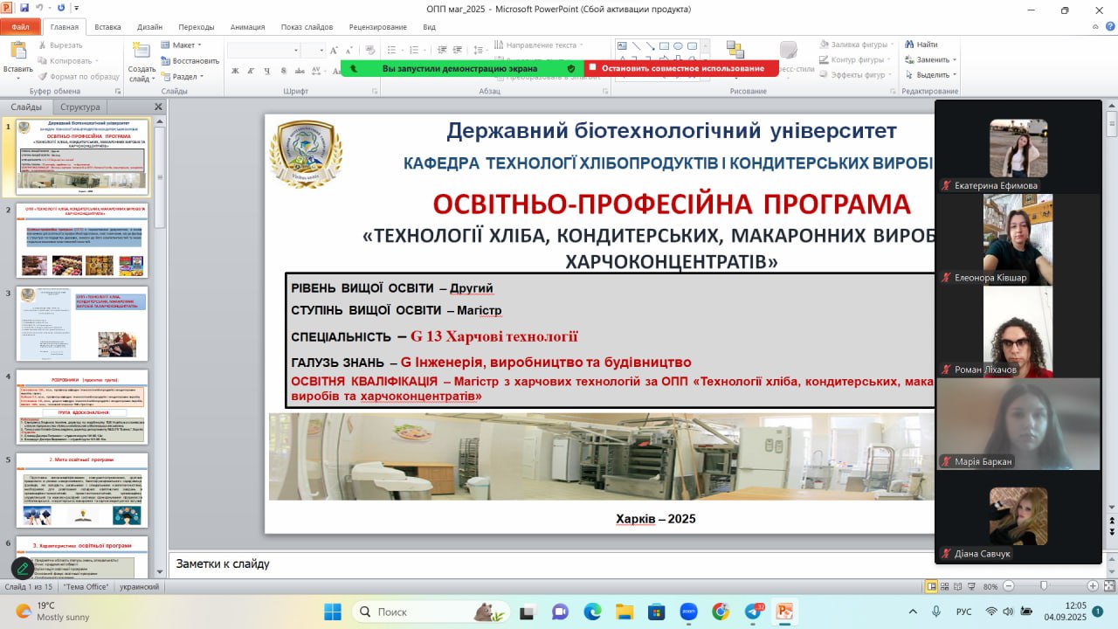Collapse the ribbon with the caret icon
Image resolution: width=1118 pixels, height=629 pixels.
[1095, 27]
